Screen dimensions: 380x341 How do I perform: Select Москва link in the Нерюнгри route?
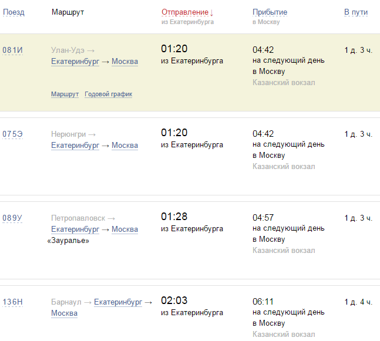click(125, 146)
